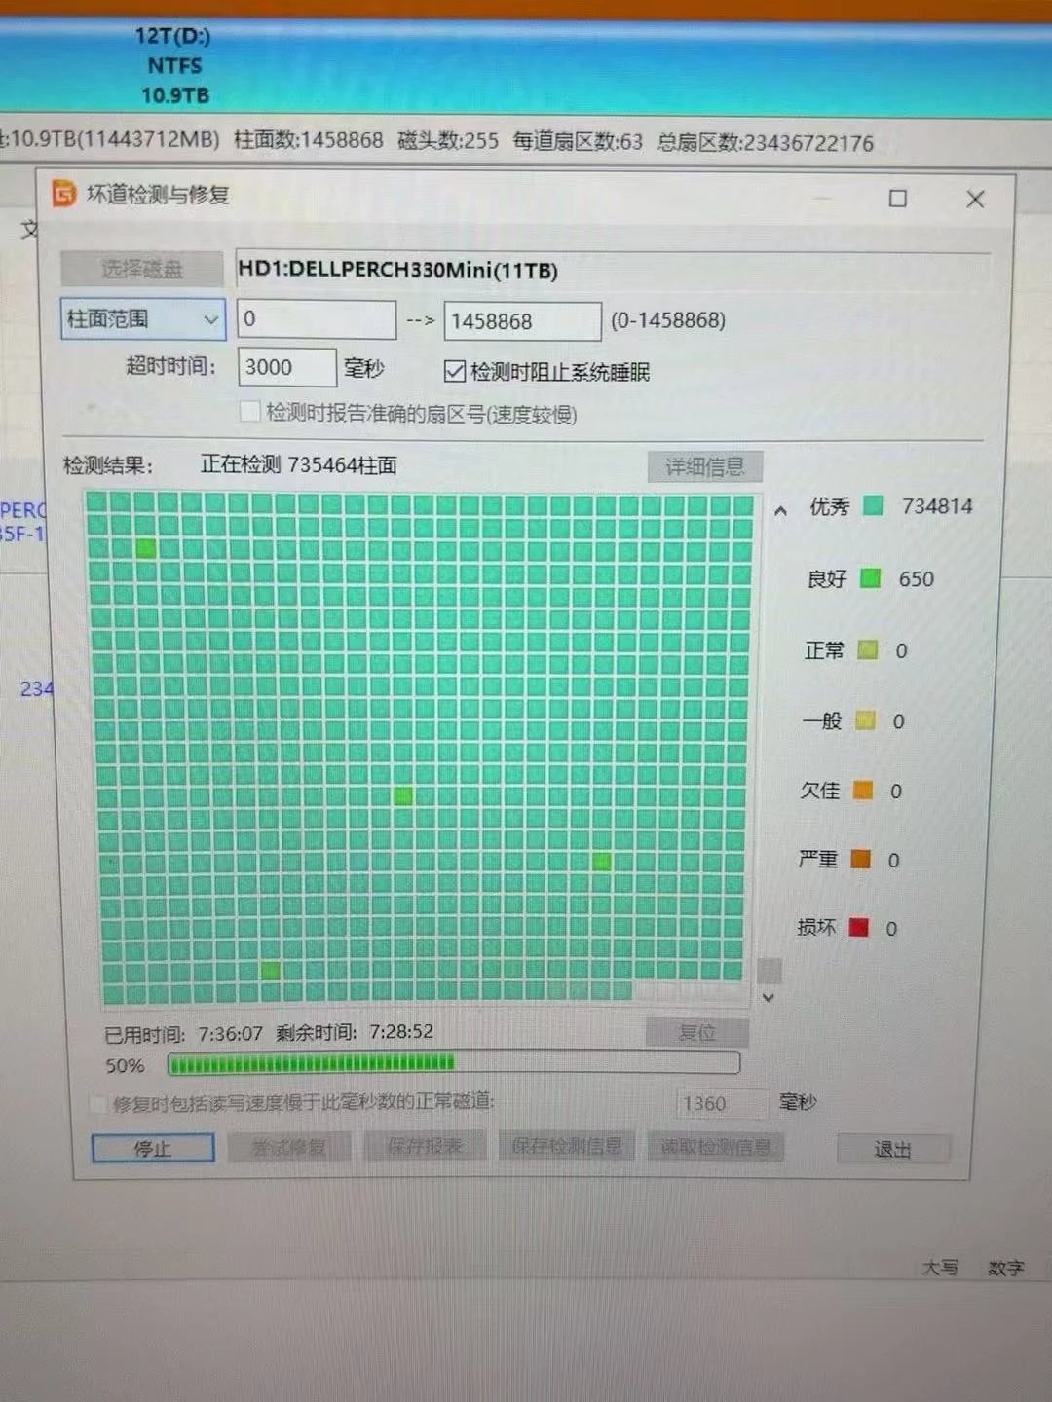Click the 停止 button

pyautogui.click(x=153, y=1149)
